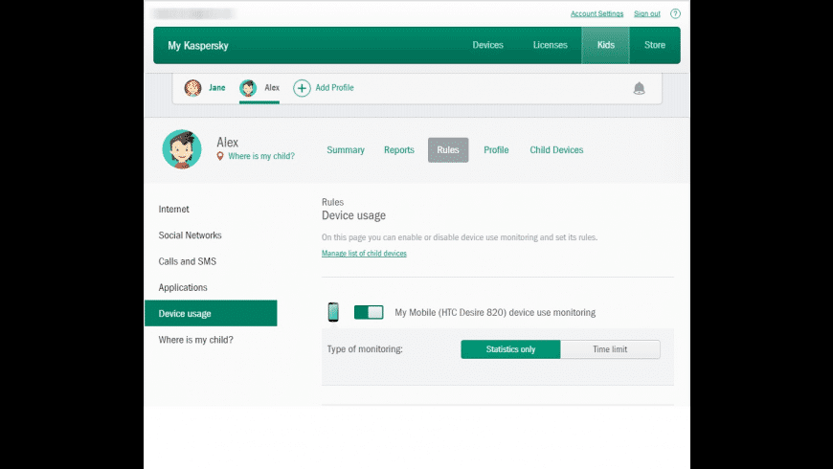Viewport: 833px width, 469px height.
Task: Open the Licenses section in the top bar
Action: point(550,45)
